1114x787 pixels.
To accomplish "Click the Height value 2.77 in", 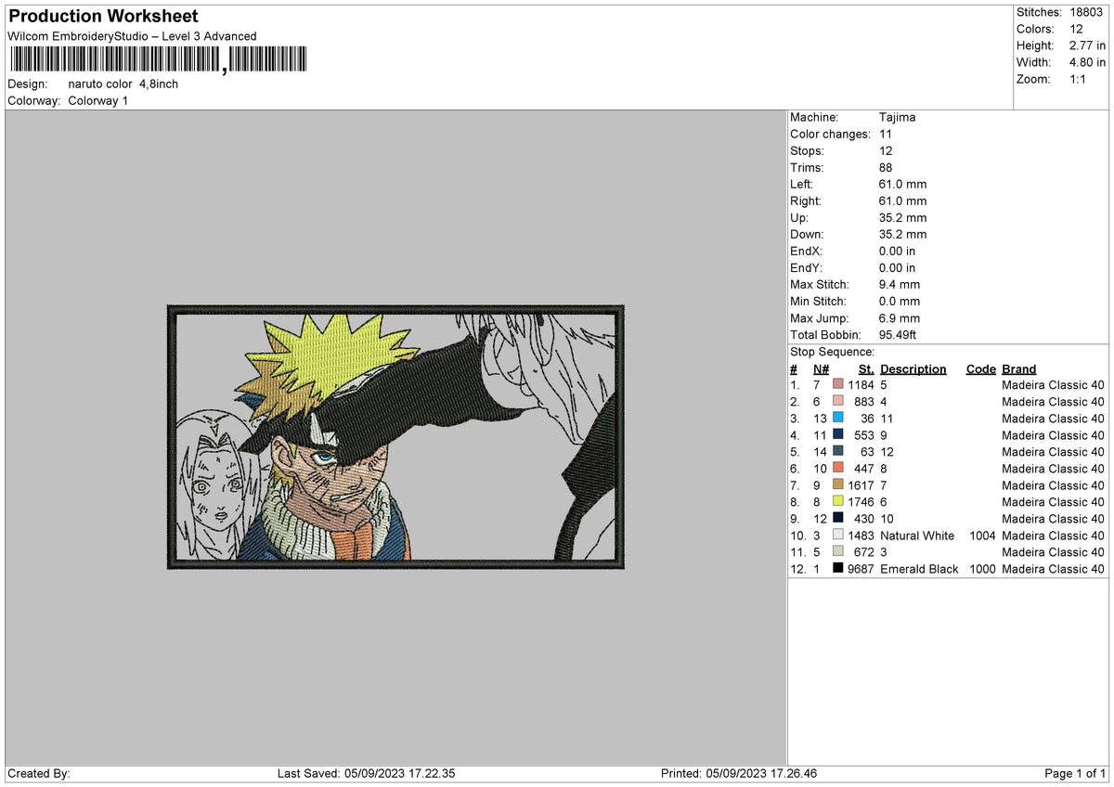I will point(1087,45).
